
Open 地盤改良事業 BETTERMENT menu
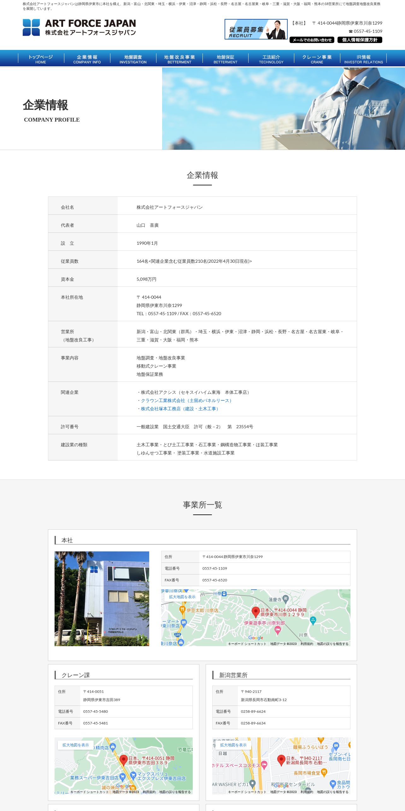coord(179,59)
